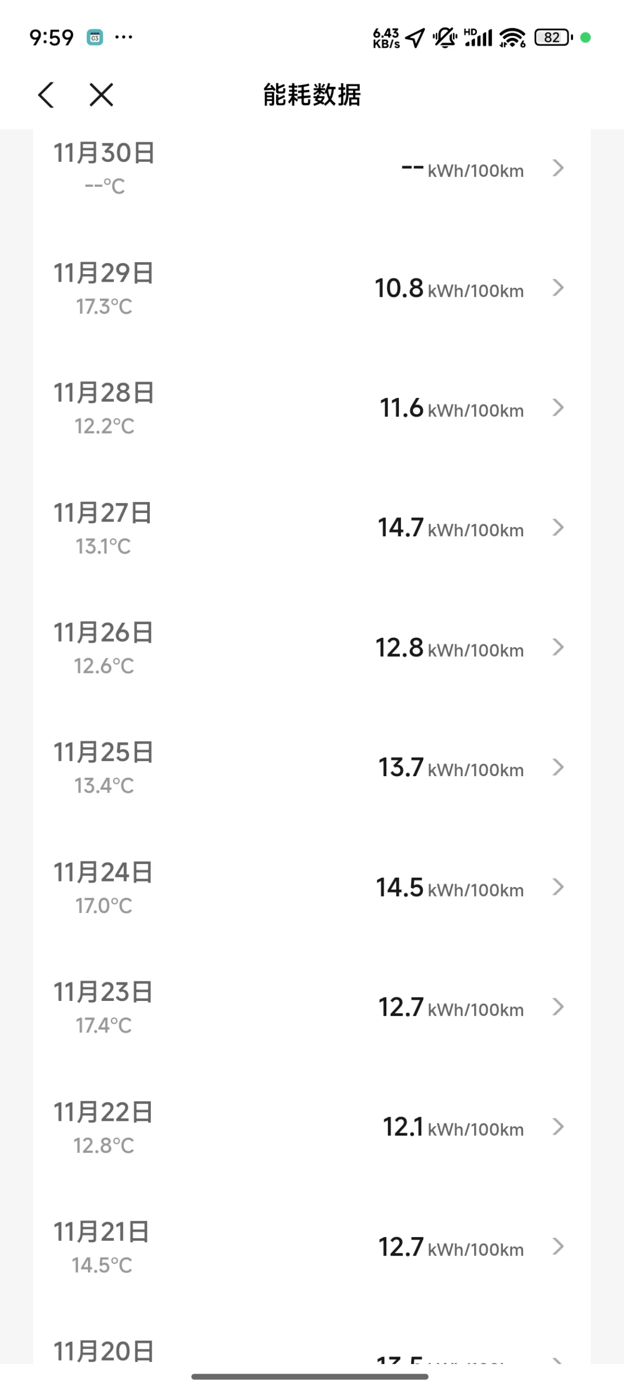Open the chevron beside 11月21日

coord(558,1247)
